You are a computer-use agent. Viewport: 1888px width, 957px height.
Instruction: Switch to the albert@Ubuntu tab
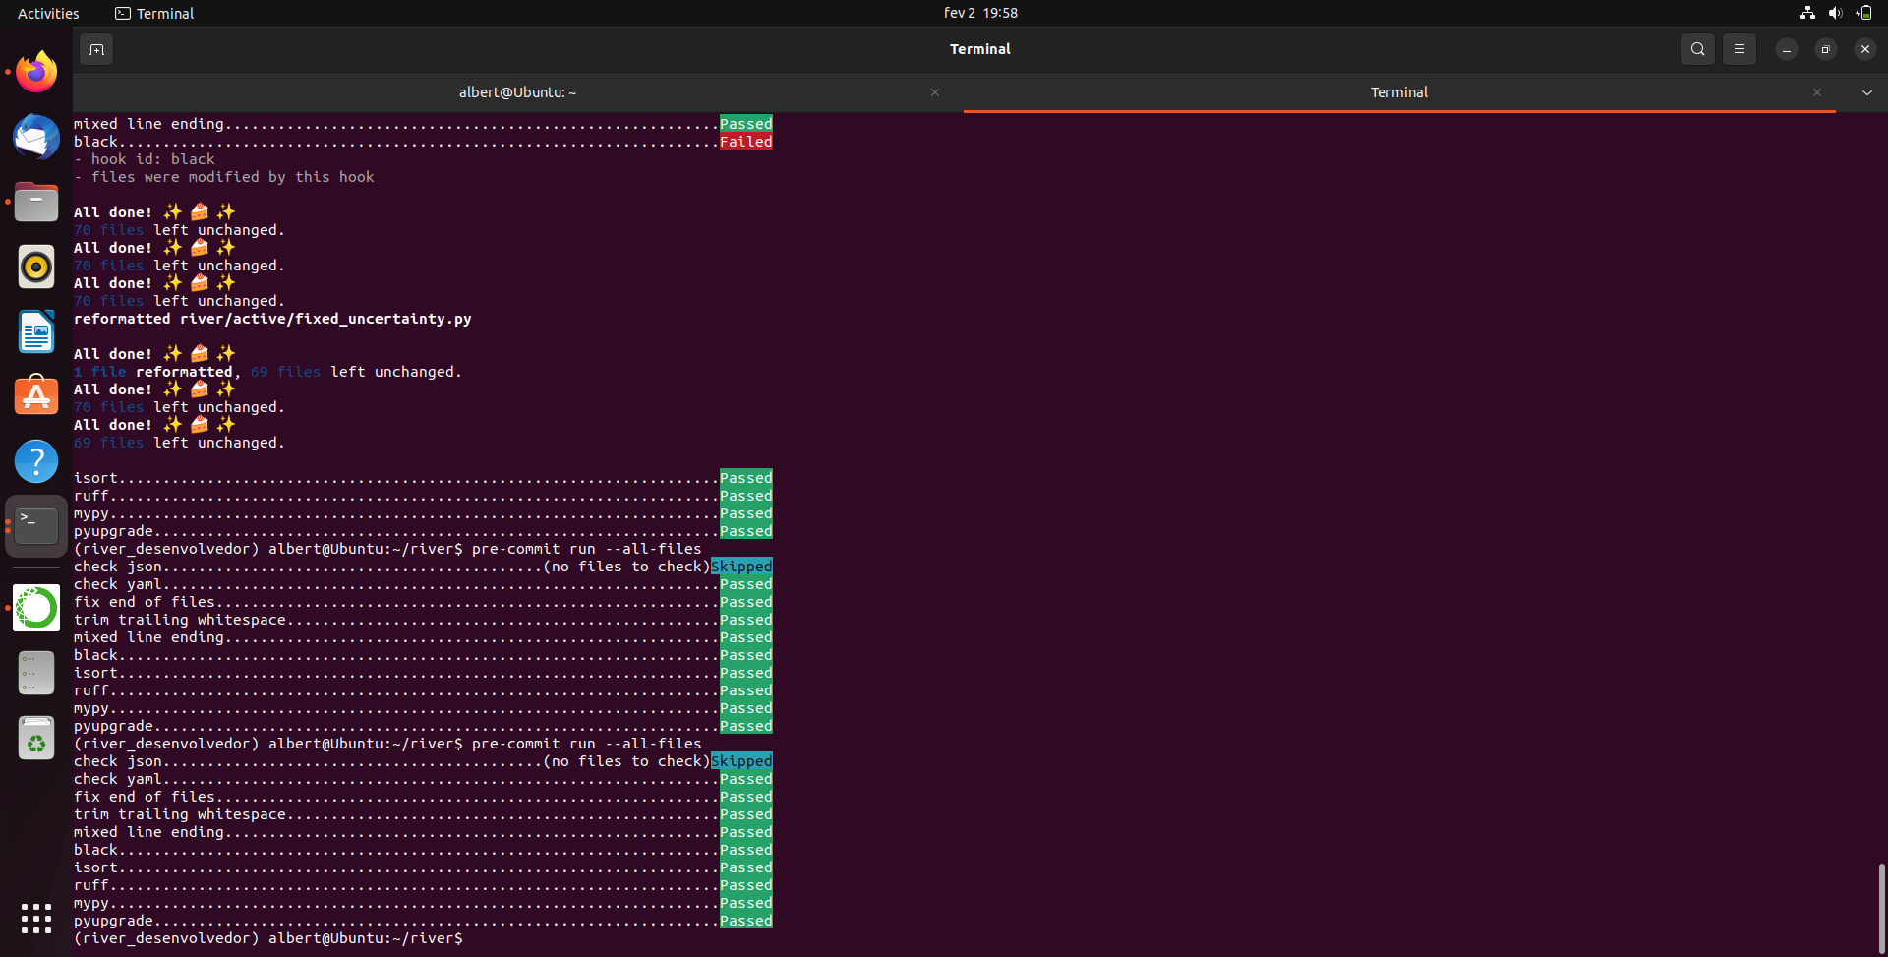pos(517,91)
